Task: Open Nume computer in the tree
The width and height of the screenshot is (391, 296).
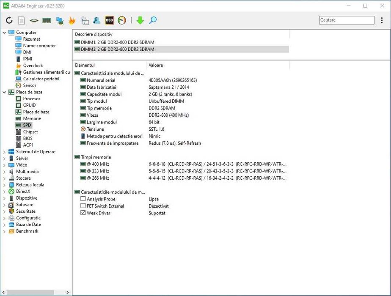Action: (39, 46)
